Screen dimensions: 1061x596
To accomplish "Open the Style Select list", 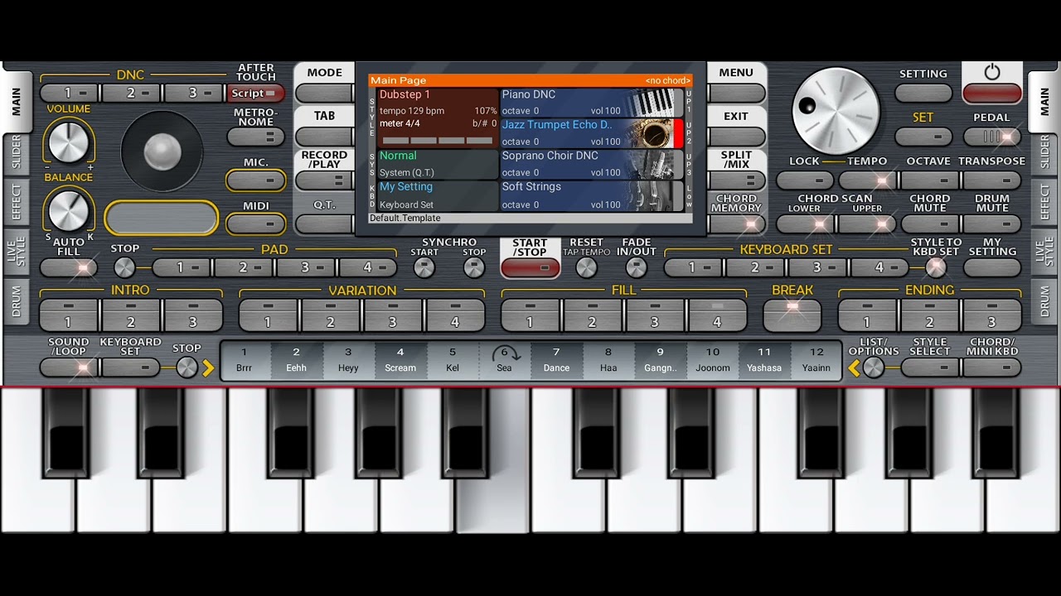I will pyautogui.click(x=929, y=368).
